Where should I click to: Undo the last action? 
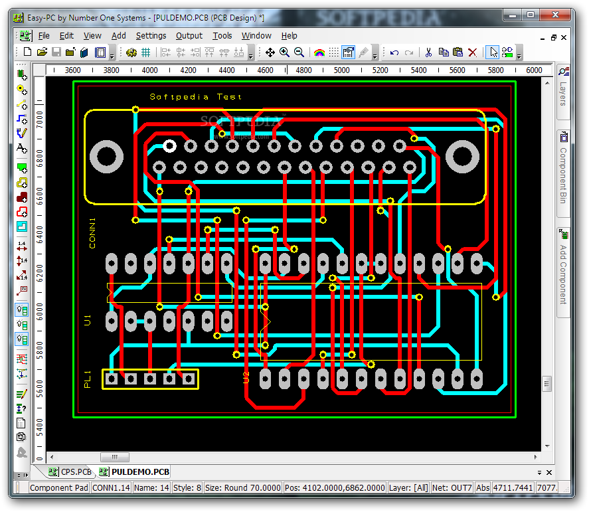click(x=394, y=52)
